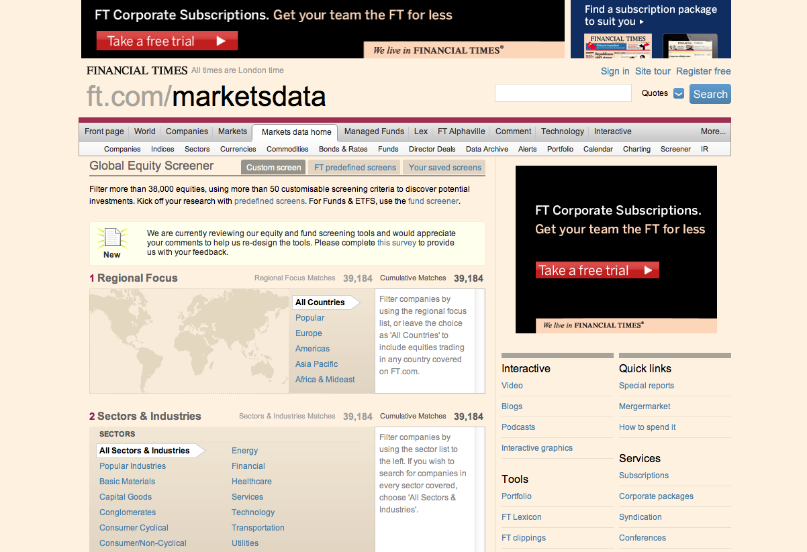Open the Screener submenu link
The image size is (807, 552).
pyautogui.click(x=675, y=149)
